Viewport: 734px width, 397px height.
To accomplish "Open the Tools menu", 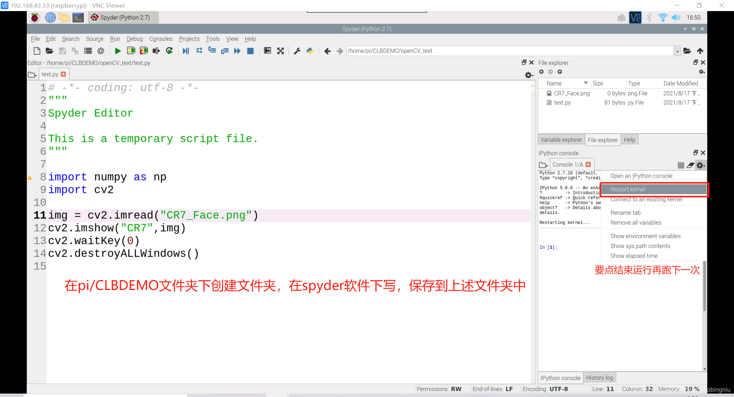I will tap(213, 39).
